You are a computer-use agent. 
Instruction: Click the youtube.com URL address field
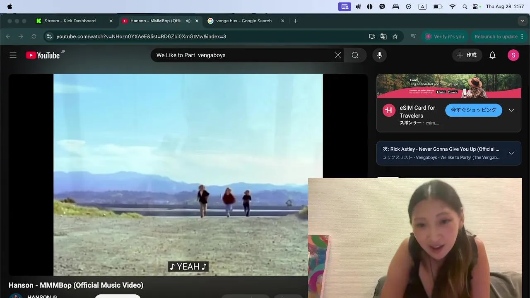tap(141, 36)
